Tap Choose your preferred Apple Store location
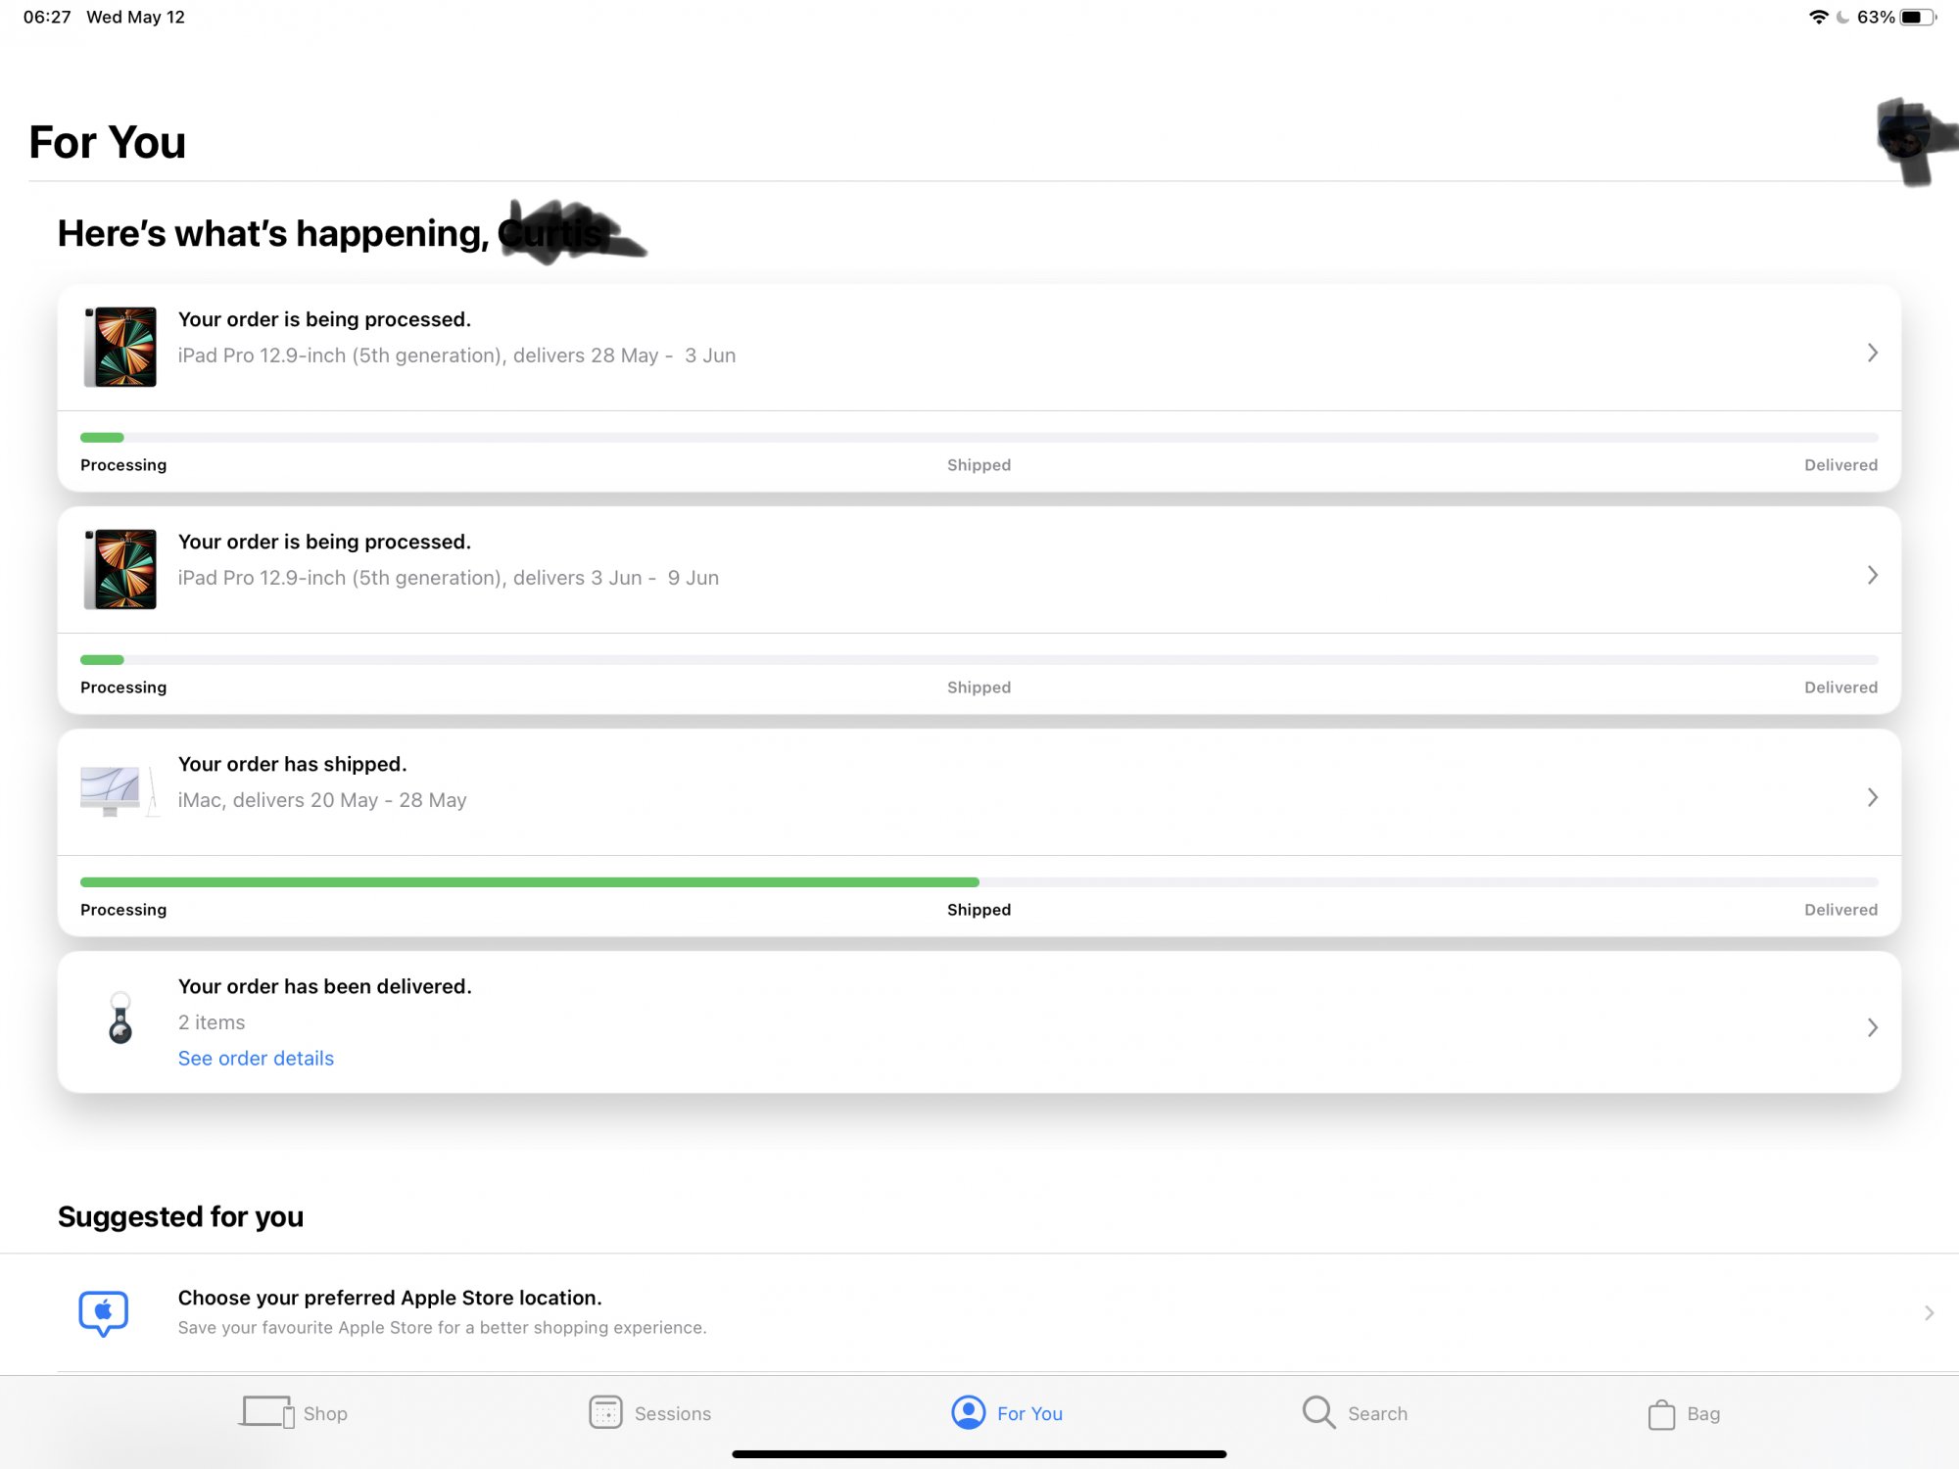 (390, 1298)
